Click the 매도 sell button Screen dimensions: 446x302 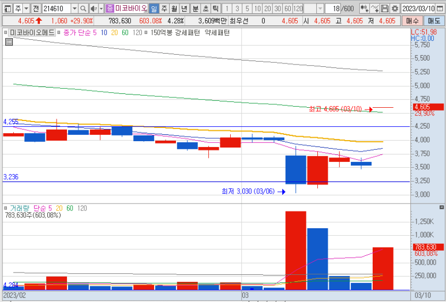coord(434,21)
